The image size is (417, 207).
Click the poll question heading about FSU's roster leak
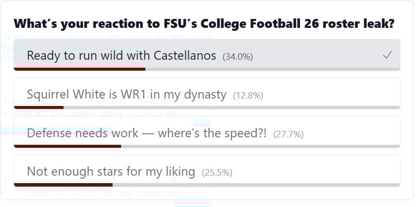[204, 23]
